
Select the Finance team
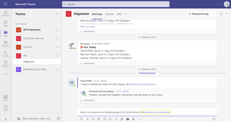click(x=28, y=47)
